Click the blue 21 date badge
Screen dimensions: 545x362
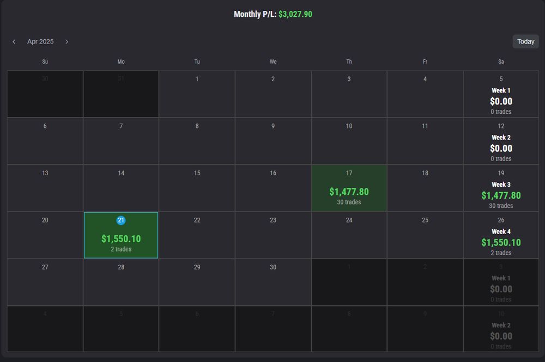121,220
